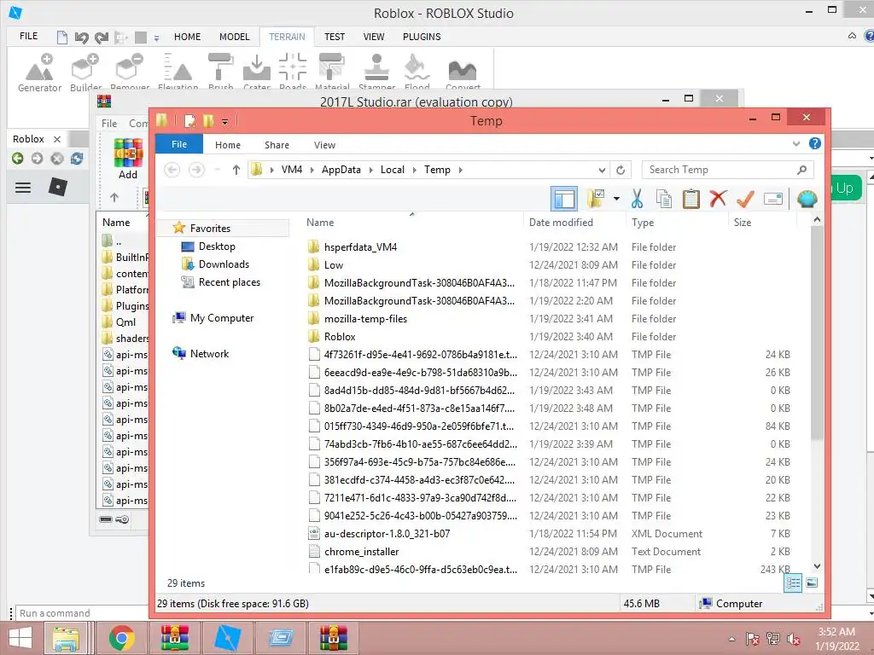
Task: Expand the AppData breadcrumb arrow
Action: point(370,170)
